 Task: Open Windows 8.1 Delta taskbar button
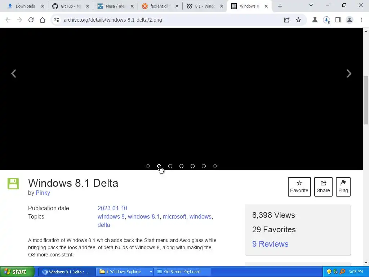coord(67,272)
